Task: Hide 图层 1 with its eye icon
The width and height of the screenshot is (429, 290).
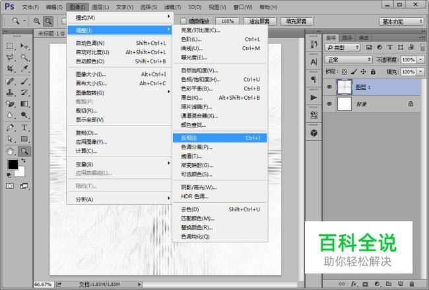Action: pos(329,87)
